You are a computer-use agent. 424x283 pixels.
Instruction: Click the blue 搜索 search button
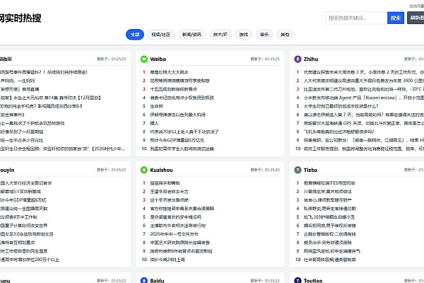[396, 18]
